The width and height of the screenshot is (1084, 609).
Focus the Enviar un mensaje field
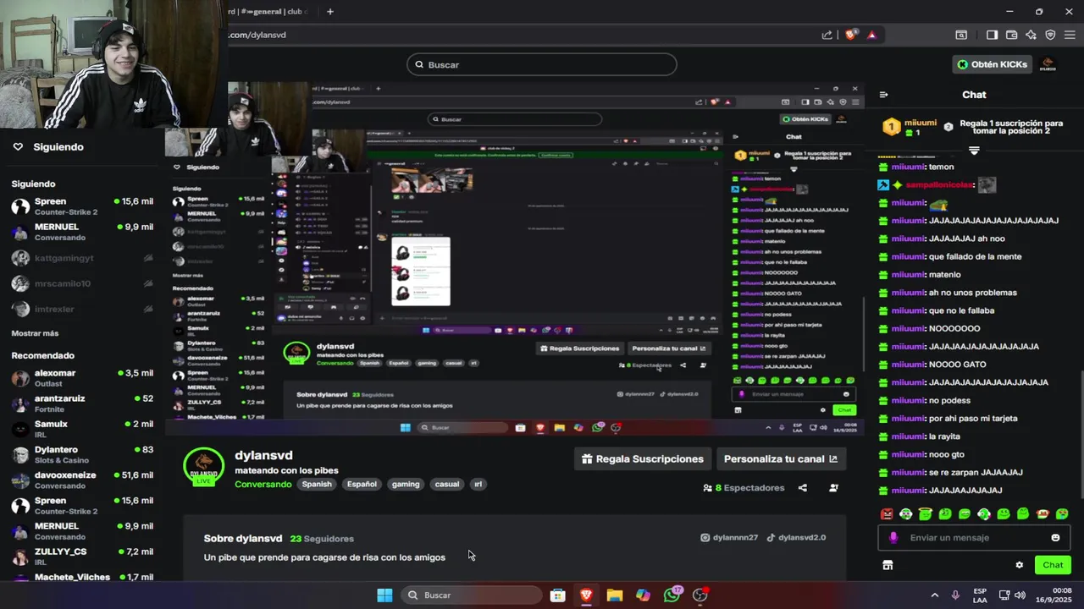(x=974, y=538)
